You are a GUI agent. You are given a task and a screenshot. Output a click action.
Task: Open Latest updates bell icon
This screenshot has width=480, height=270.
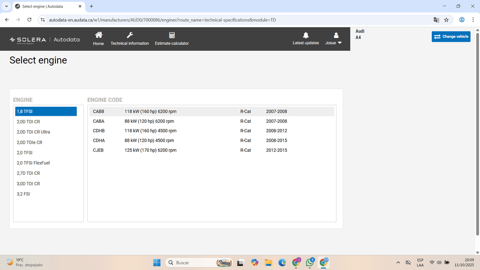[x=306, y=36]
